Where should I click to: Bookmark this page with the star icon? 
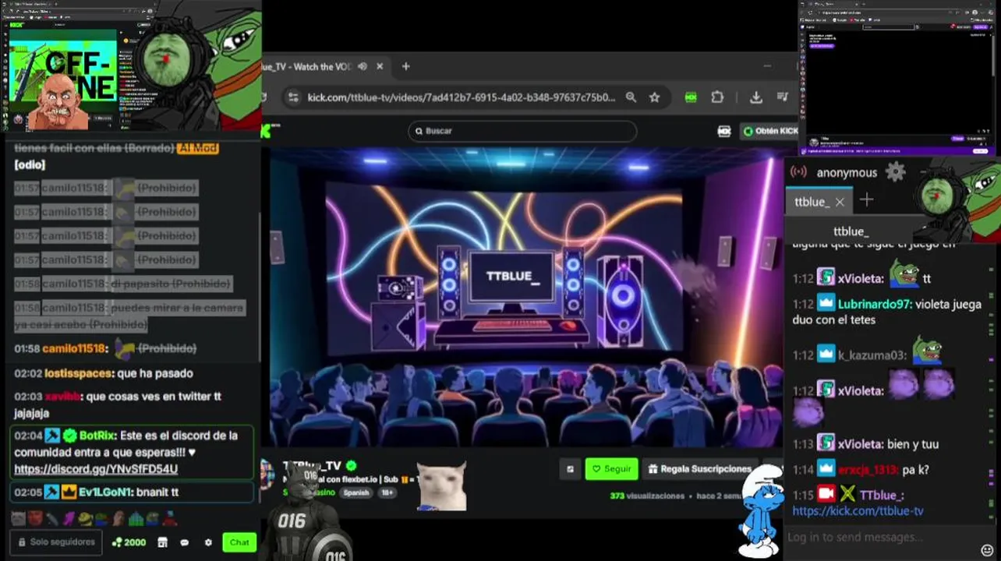655,97
